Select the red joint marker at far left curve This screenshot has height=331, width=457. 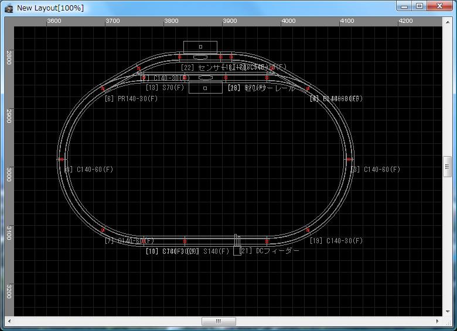[62, 160]
